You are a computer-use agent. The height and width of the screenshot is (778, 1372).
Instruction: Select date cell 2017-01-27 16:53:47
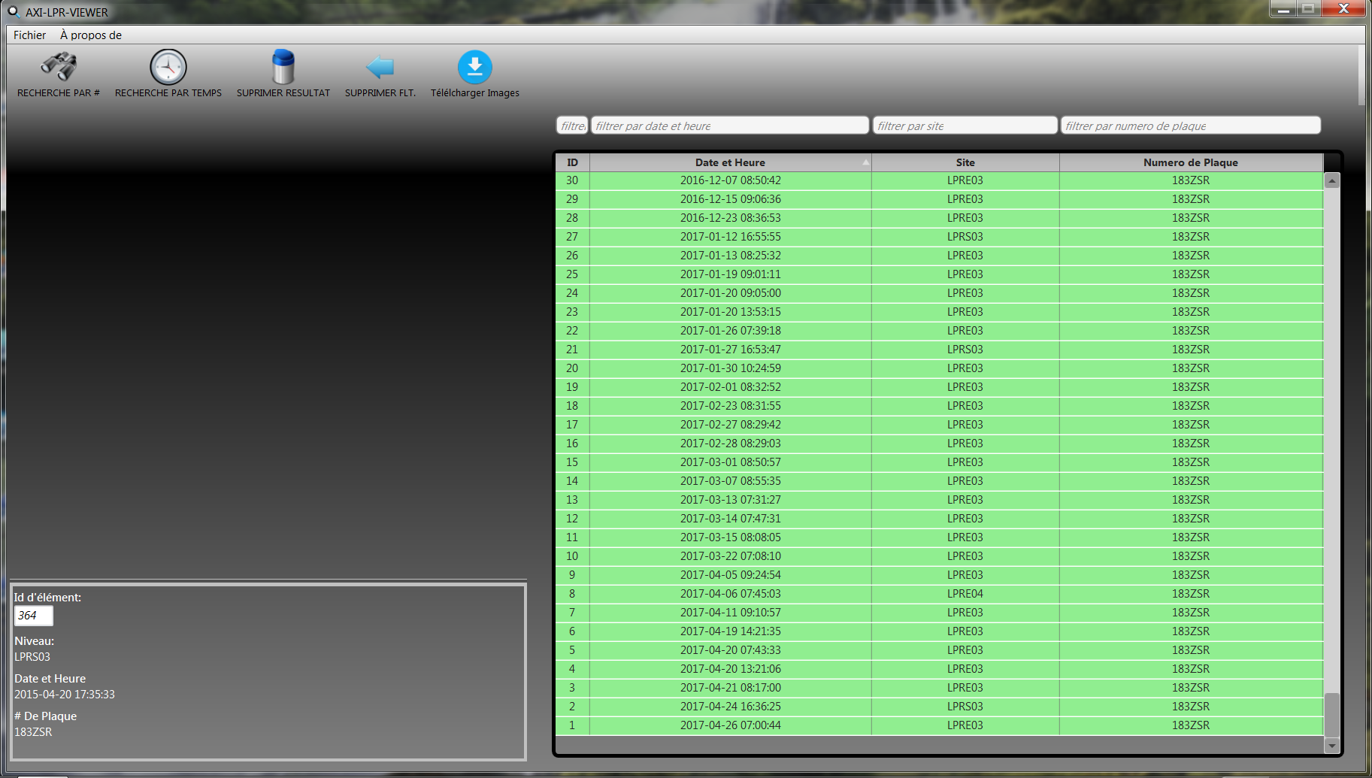[x=731, y=350]
